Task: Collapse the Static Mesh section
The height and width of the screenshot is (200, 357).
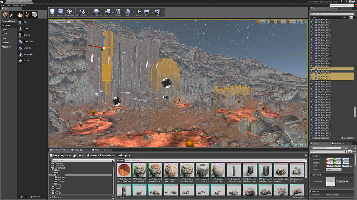Action: tap(311, 175)
